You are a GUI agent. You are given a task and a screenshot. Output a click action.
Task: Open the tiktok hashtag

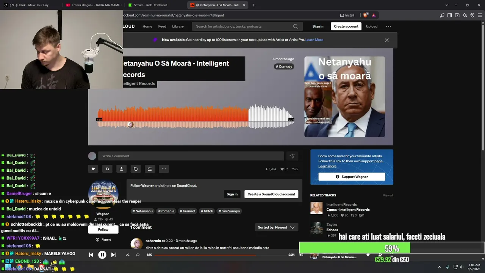207,211
